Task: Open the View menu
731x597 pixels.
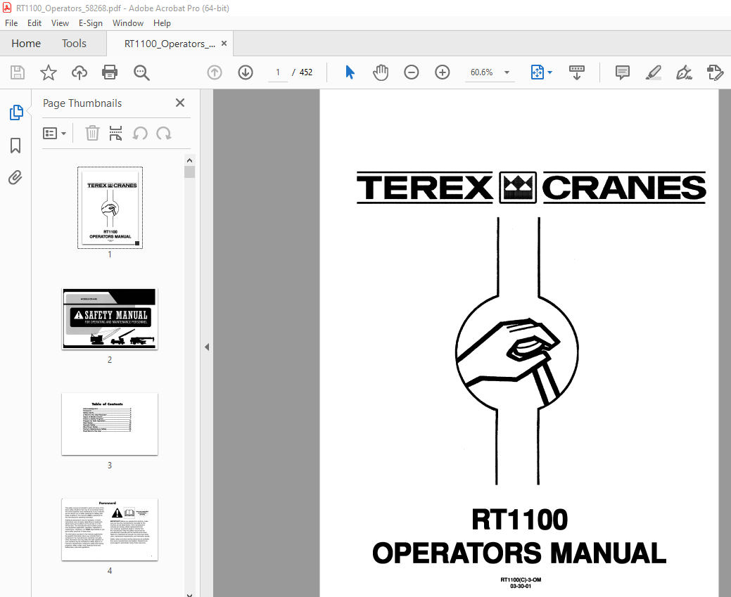Action: pyautogui.click(x=60, y=23)
